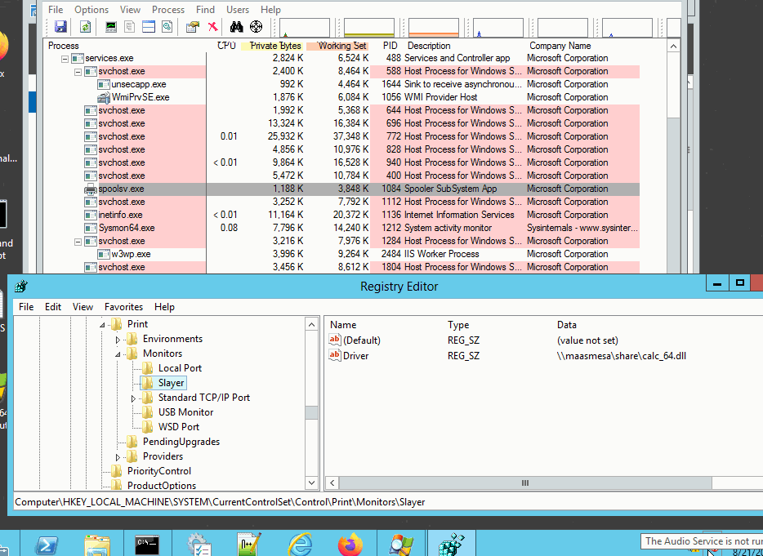Expand the Standard TCP/IP Port key
Image resolution: width=763 pixels, height=556 pixels.
coord(133,398)
